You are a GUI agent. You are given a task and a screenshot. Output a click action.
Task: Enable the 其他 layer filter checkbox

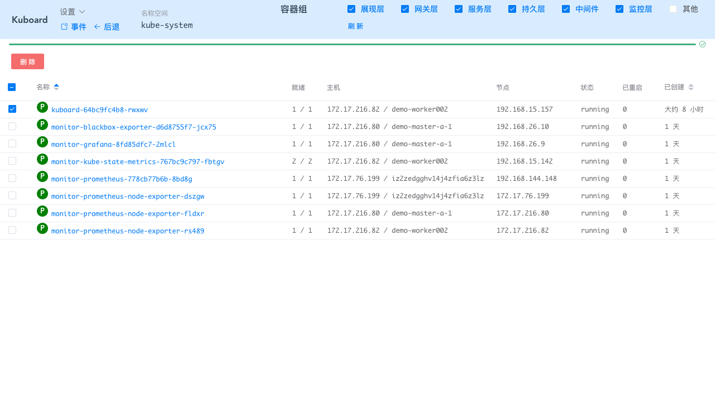(x=673, y=9)
